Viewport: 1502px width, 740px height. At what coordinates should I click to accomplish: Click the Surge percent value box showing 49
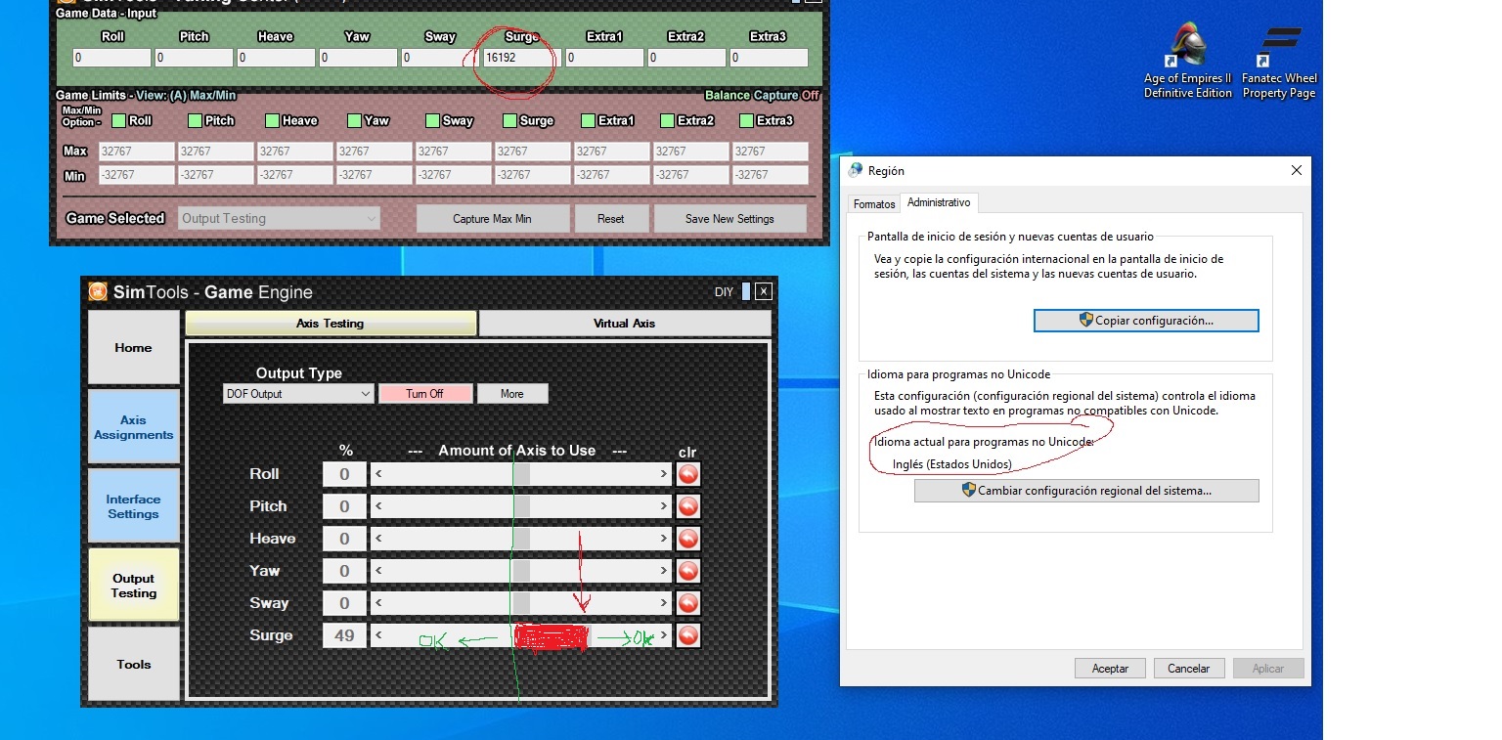click(344, 635)
